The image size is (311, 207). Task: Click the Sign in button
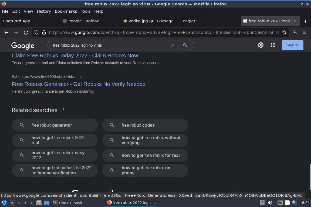point(292,45)
